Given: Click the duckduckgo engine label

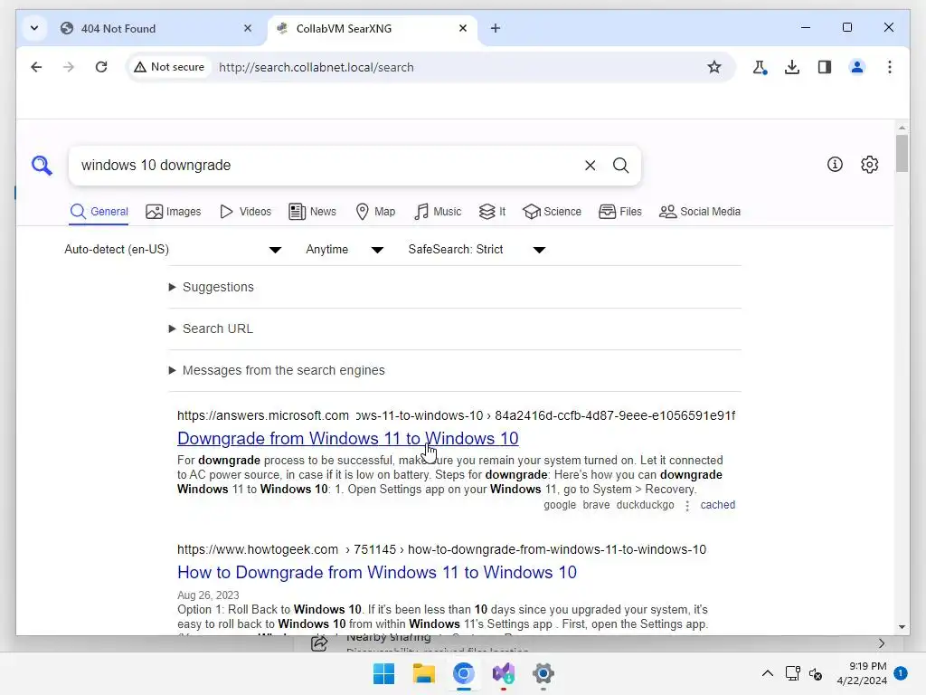Looking at the screenshot, I should tap(645, 505).
